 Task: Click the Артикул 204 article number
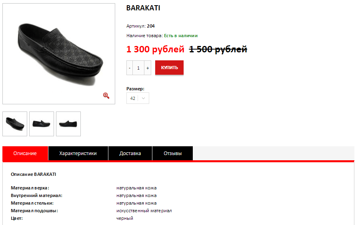(x=140, y=26)
